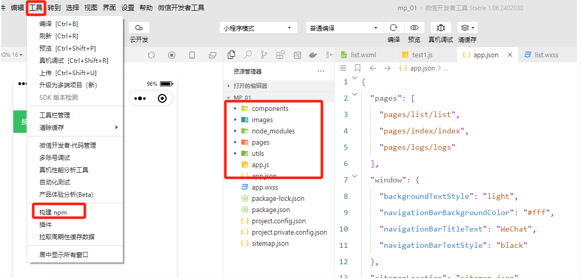Click the 预览 eye icon
The width and height of the screenshot is (581, 279).
(414, 28)
